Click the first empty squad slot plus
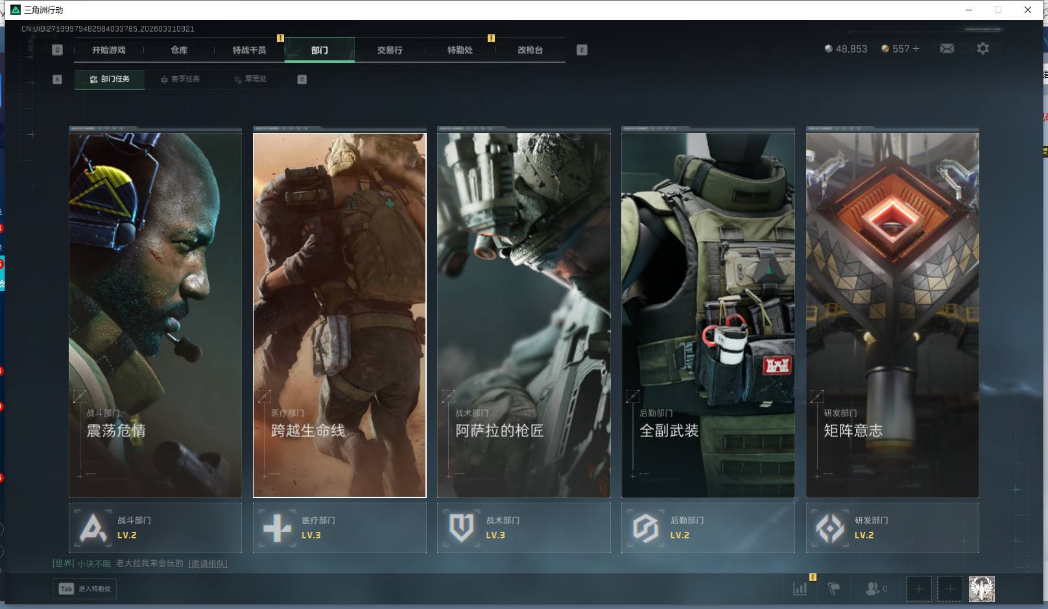Screen dimensions: 1048x609 pyautogui.click(x=918, y=589)
